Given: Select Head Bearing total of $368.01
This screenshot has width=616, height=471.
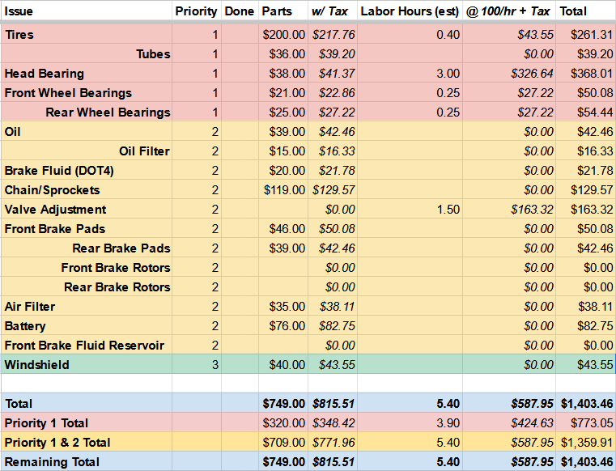Looking at the screenshot, I should pos(586,74).
